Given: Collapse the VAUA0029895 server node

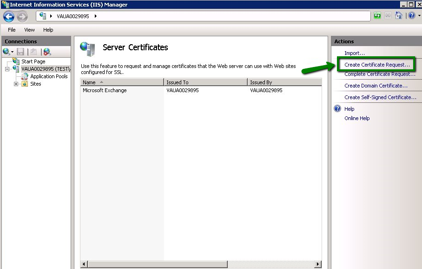Looking at the screenshot, I should point(7,69).
